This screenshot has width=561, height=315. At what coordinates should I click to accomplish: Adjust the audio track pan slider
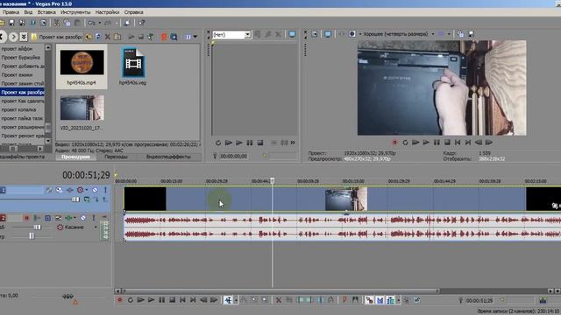(x=32, y=236)
